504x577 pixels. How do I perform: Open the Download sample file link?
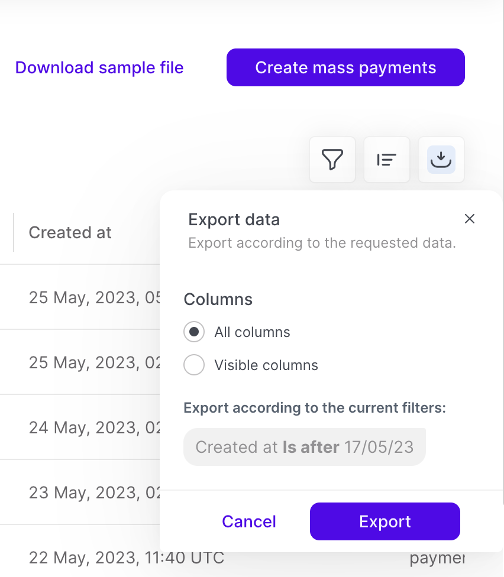(x=99, y=67)
